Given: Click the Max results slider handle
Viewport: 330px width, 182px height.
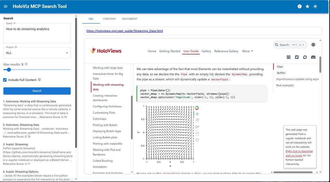Looking at the screenshot, I should pos(9,70).
